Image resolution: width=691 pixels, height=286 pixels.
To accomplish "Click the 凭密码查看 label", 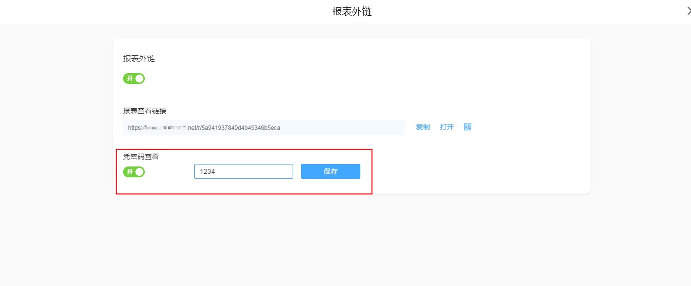I will pyautogui.click(x=141, y=157).
